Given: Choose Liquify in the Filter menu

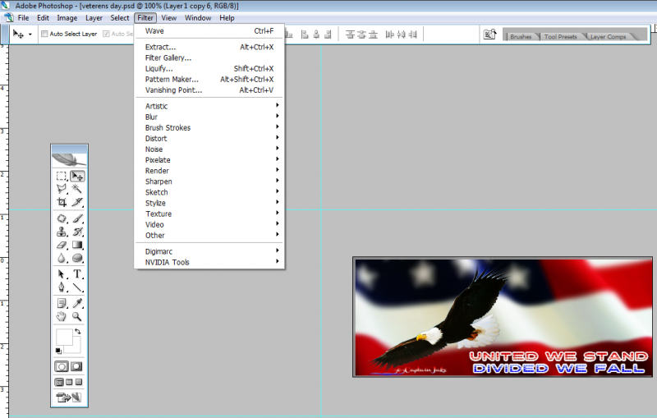Looking at the screenshot, I should tap(159, 68).
